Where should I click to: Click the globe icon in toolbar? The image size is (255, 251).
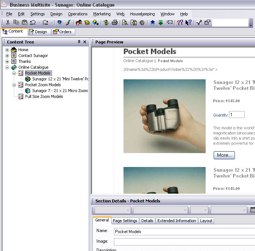point(142,23)
